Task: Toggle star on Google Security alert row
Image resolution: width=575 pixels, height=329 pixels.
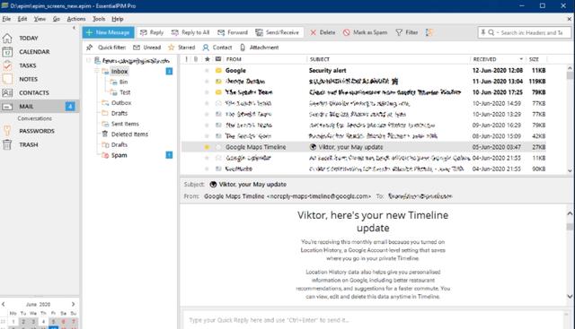Action: (x=207, y=70)
